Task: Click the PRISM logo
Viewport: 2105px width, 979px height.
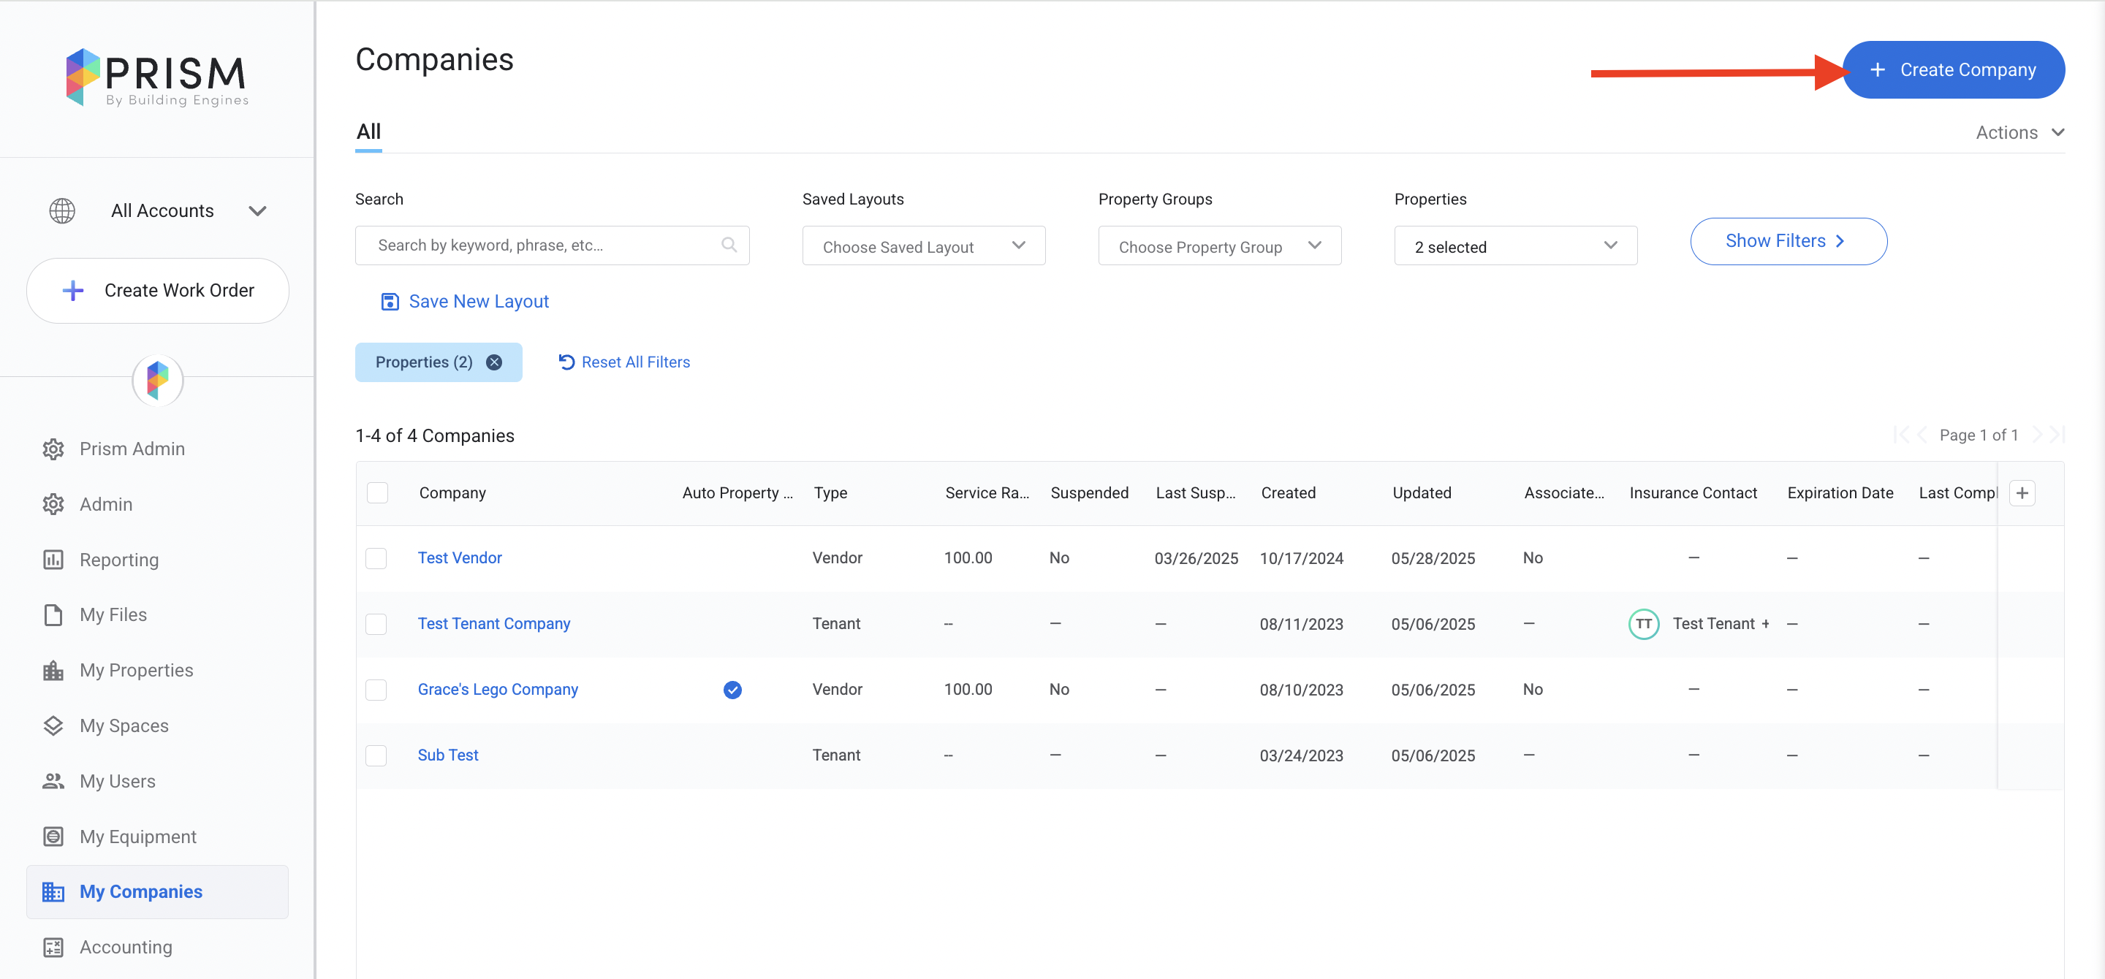Action: pyautogui.click(x=157, y=77)
